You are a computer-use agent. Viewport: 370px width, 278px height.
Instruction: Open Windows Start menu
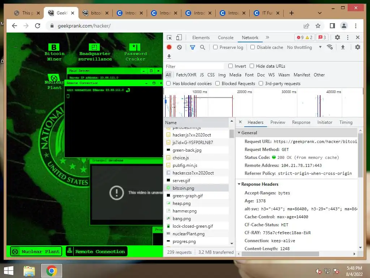[x=9, y=271]
